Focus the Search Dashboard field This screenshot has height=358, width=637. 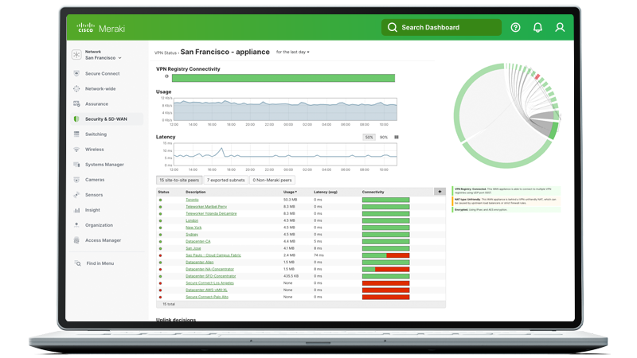coord(441,27)
